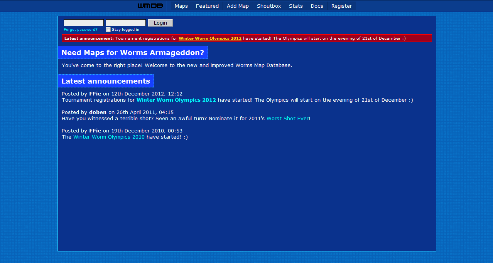
Task: Open the Shoutbox page
Action: click(269, 6)
